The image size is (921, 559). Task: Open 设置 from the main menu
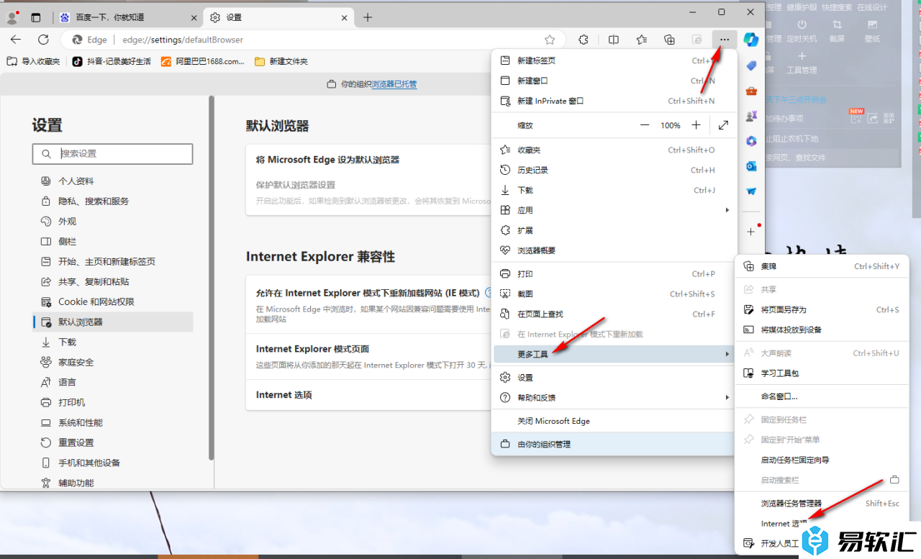click(614, 377)
